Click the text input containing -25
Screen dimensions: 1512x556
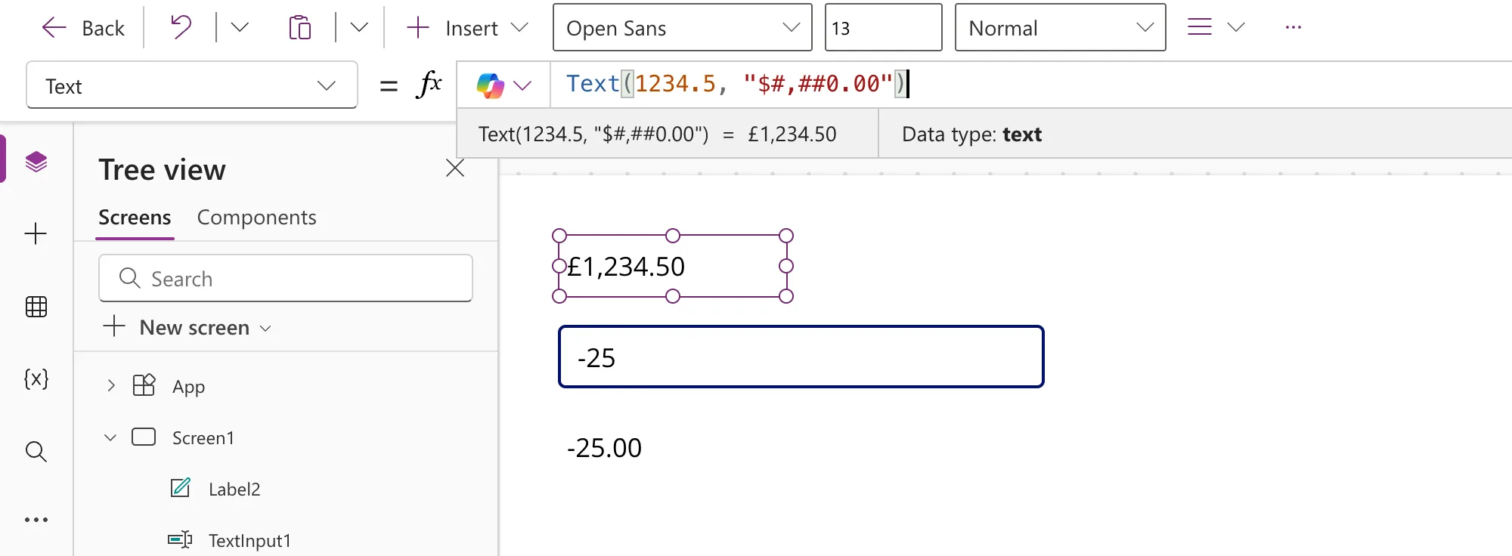pyautogui.click(x=801, y=357)
